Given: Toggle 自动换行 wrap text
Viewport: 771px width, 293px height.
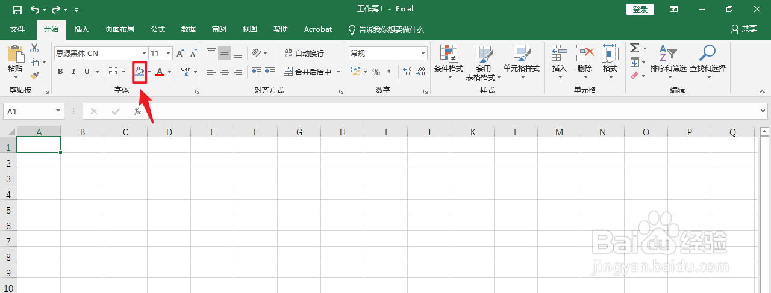Looking at the screenshot, I should [304, 54].
